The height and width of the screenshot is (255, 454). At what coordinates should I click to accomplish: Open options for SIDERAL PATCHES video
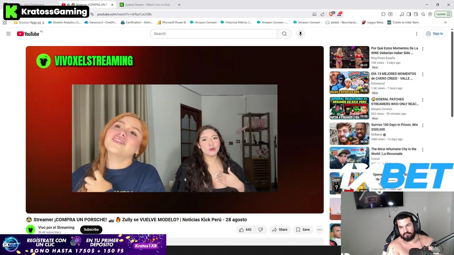422,100
